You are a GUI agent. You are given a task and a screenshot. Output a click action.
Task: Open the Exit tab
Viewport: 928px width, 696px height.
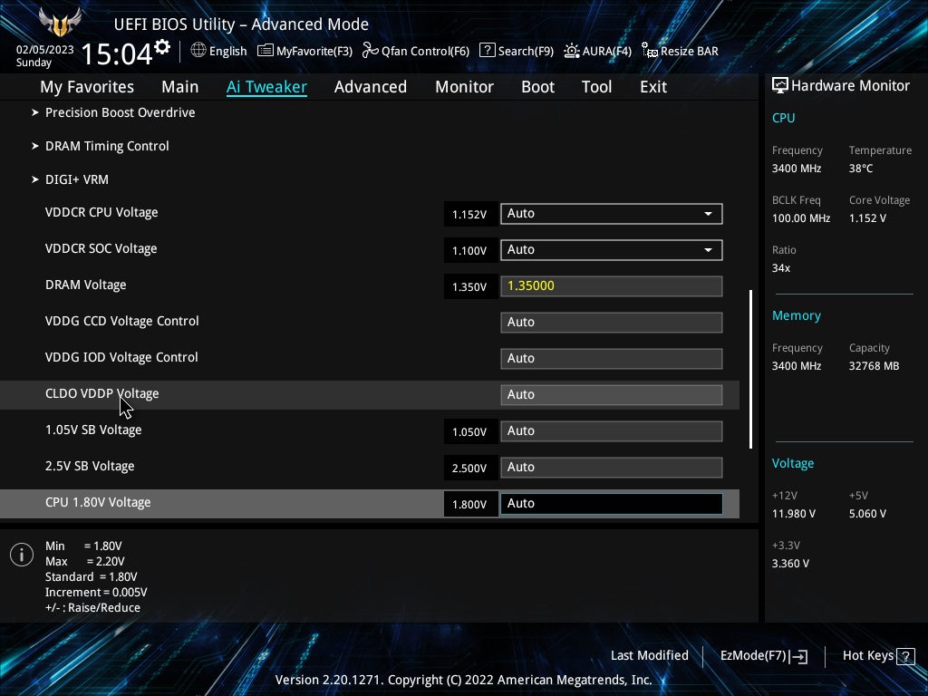[x=653, y=87]
